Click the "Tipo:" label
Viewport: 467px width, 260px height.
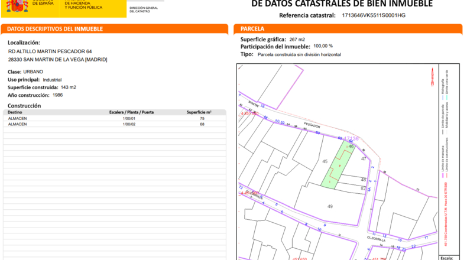(247, 54)
